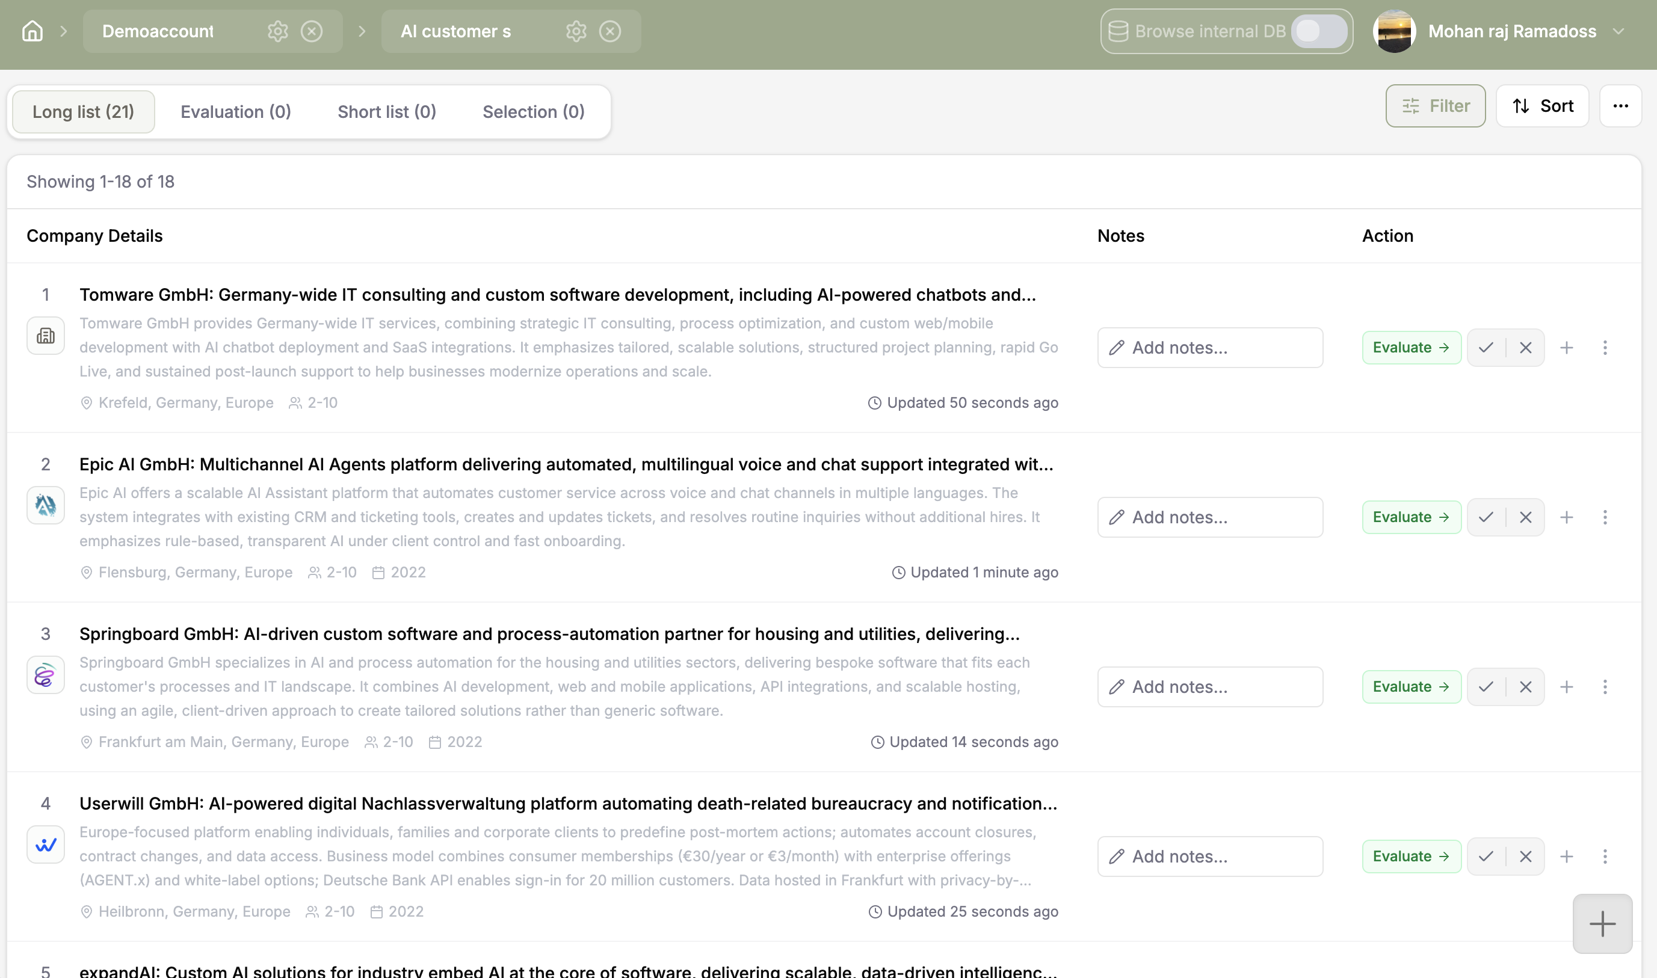Click Evaluate for Springboard GmbH
The height and width of the screenshot is (978, 1657).
pyautogui.click(x=1411, y=687)
